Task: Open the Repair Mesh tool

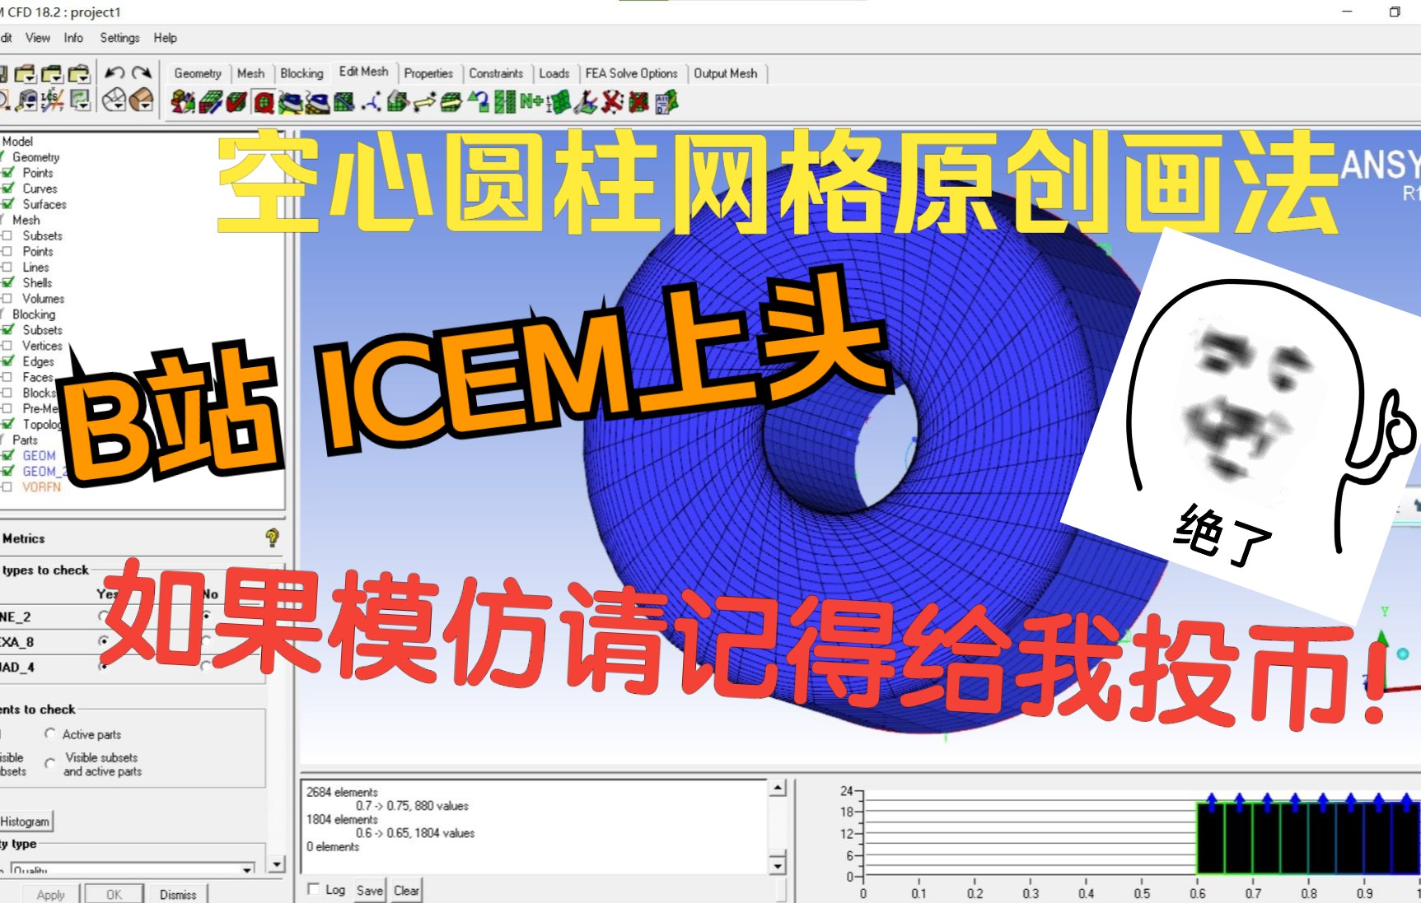Action: coord(344,102)
